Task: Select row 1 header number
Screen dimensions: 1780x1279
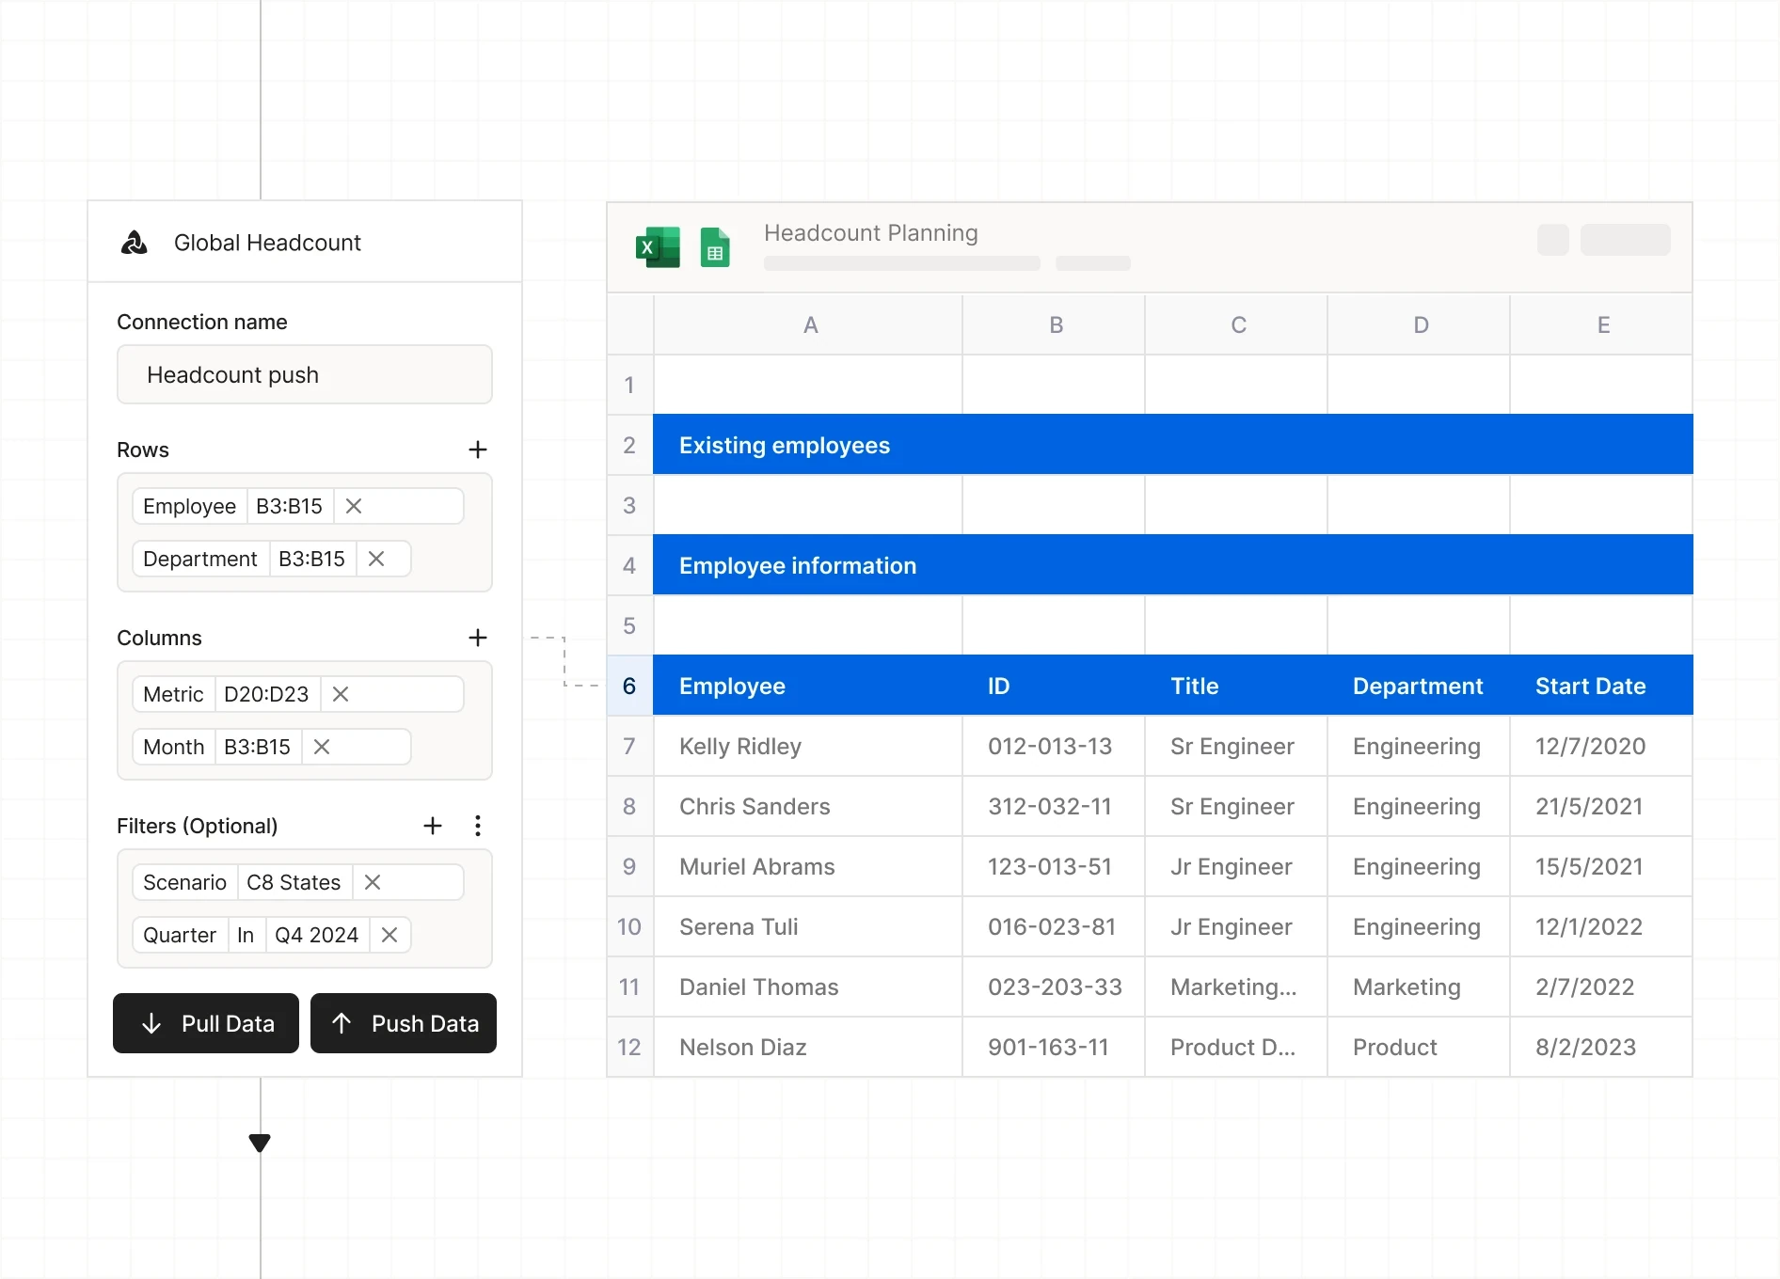Action: (629, 385)
